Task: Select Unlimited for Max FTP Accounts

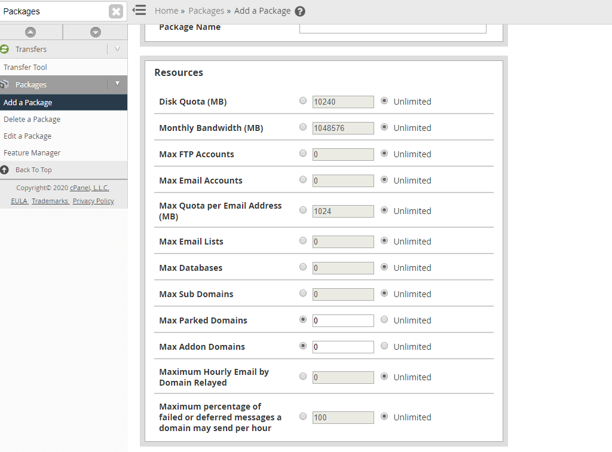Action: click(x=384, y=154)
